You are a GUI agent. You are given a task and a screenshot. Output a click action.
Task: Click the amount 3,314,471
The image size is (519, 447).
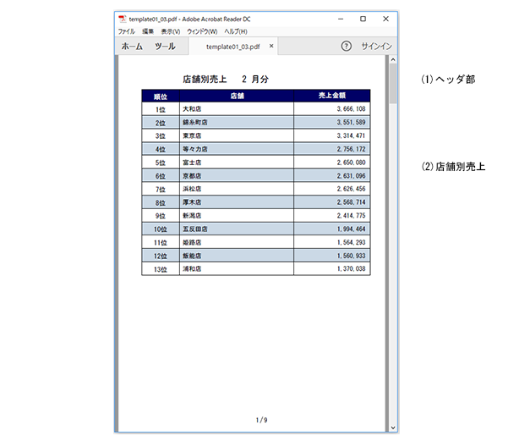[x=351, y=135]
